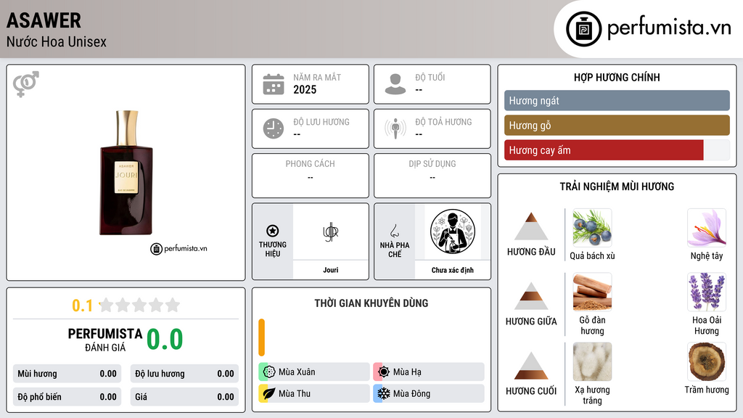This screenshot has height=418, width=743.
Task: Open the juniper berry note image
Action: (x=592, y=228)
